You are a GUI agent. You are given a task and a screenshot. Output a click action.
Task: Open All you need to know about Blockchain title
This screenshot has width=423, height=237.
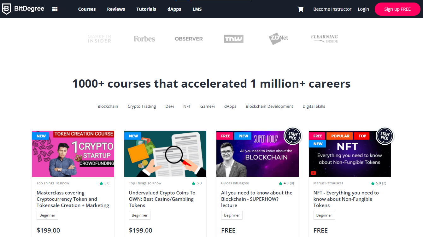pyautogui.click(x=257, y=199)
